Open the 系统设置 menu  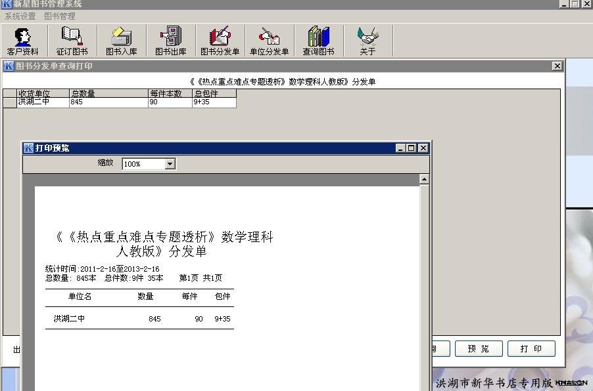[20, 16]
